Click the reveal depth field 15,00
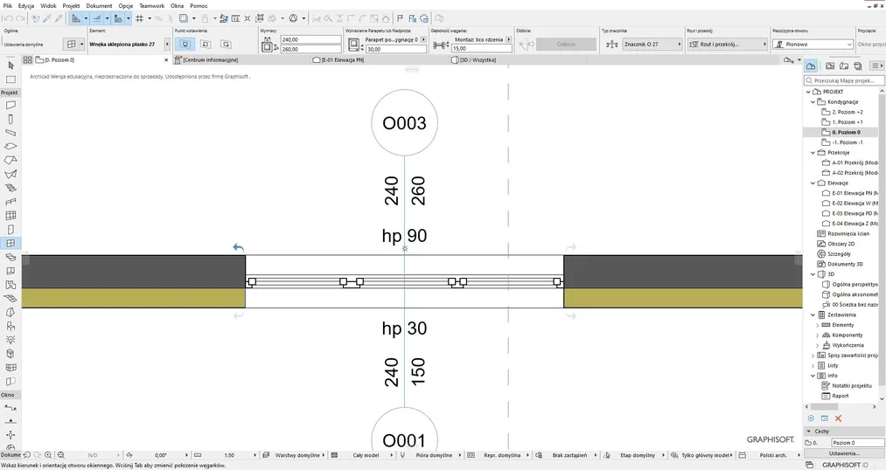 [x=481, y=49]
